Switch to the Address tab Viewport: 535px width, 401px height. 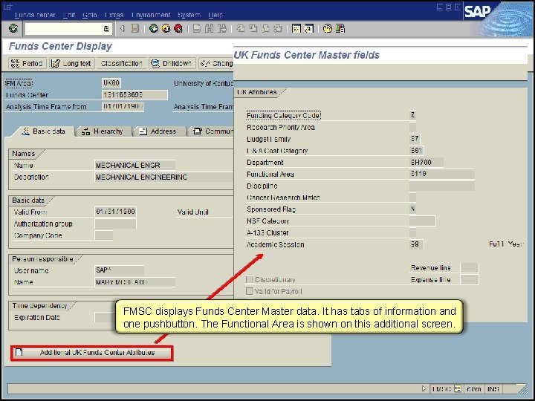pos(159,131)
